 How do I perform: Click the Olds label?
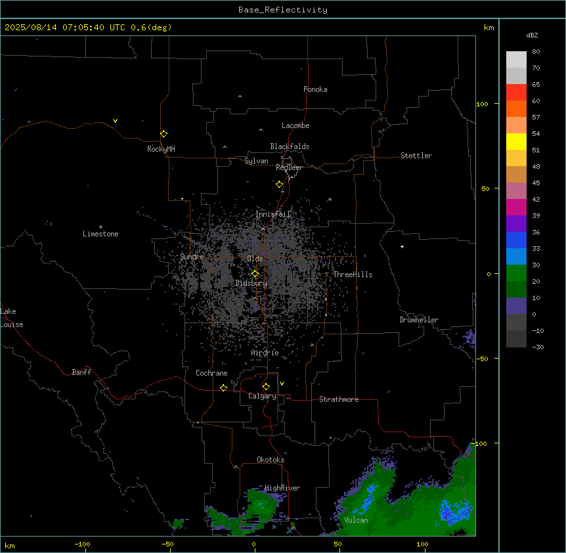click(x=255, y=259)
